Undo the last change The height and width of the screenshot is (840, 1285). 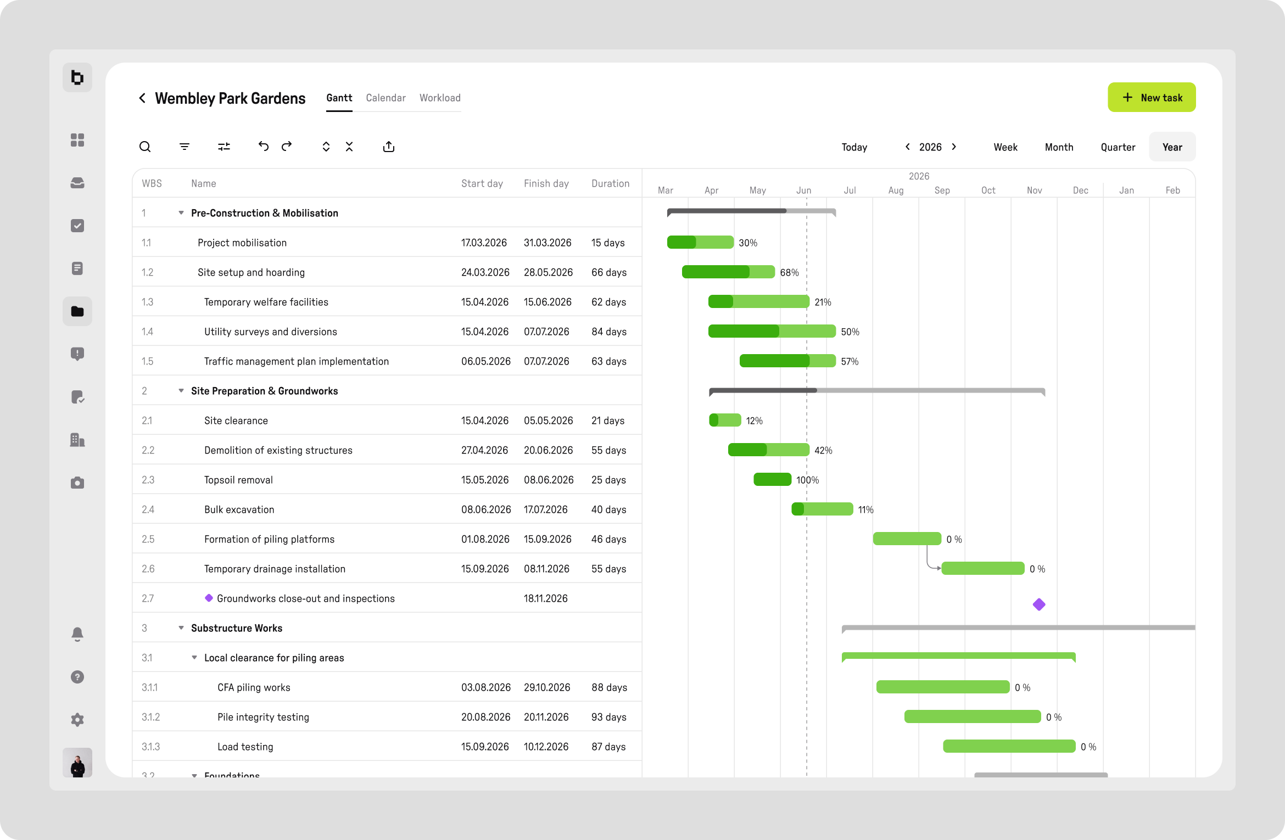click(x=264, y=146)
